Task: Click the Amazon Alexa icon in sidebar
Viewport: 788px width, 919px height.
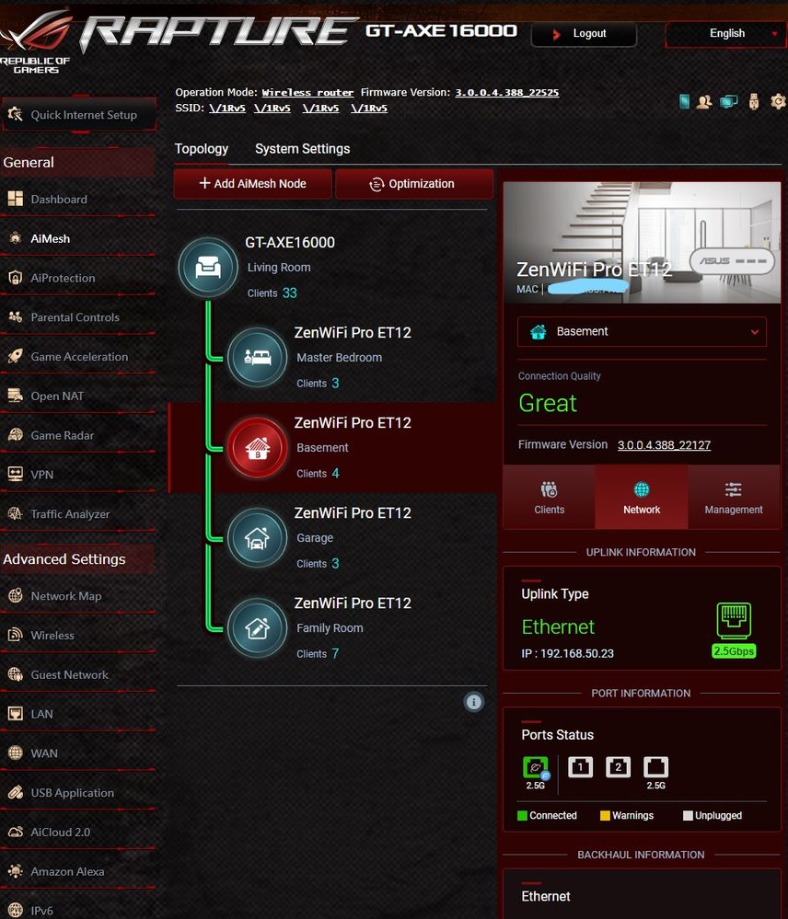Action: pyautogui.click(x=16, y=871)
